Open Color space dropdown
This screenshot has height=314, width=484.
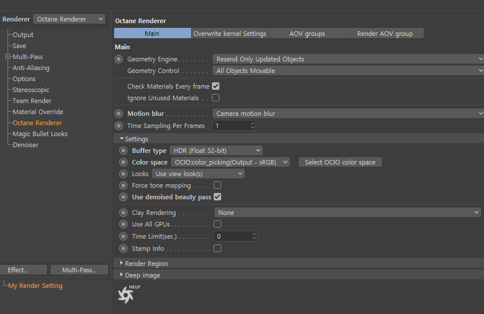coord(230,162)
